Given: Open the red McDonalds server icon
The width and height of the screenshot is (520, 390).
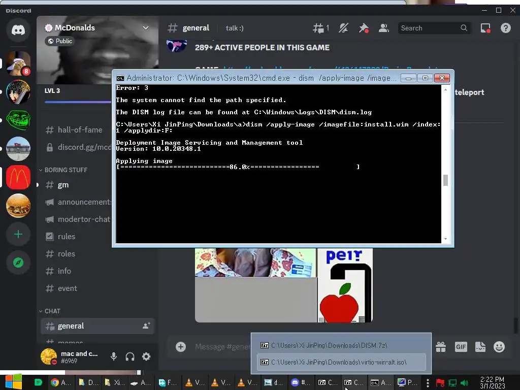Looking at the screenshot, I should [18, 177].
